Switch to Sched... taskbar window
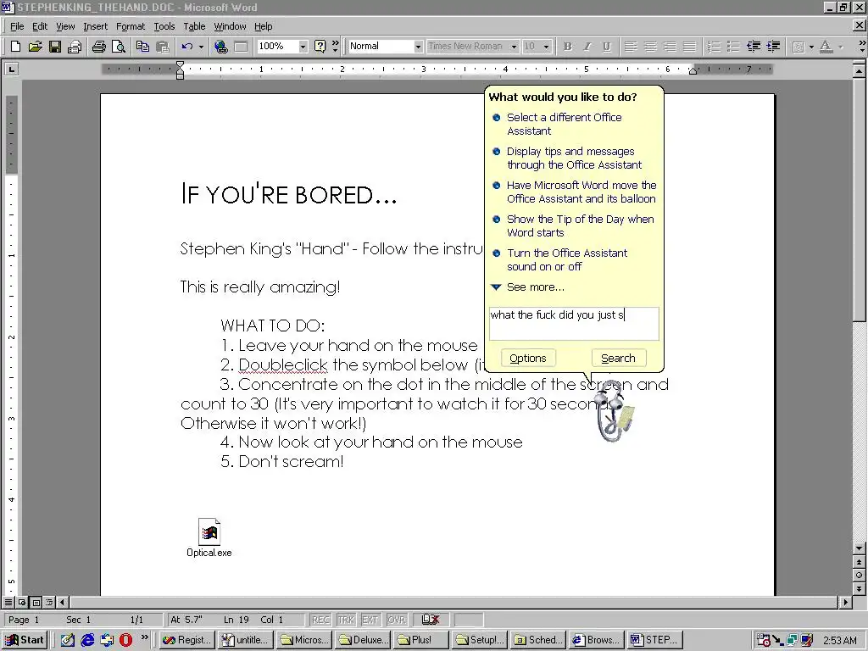 (539, 640)
